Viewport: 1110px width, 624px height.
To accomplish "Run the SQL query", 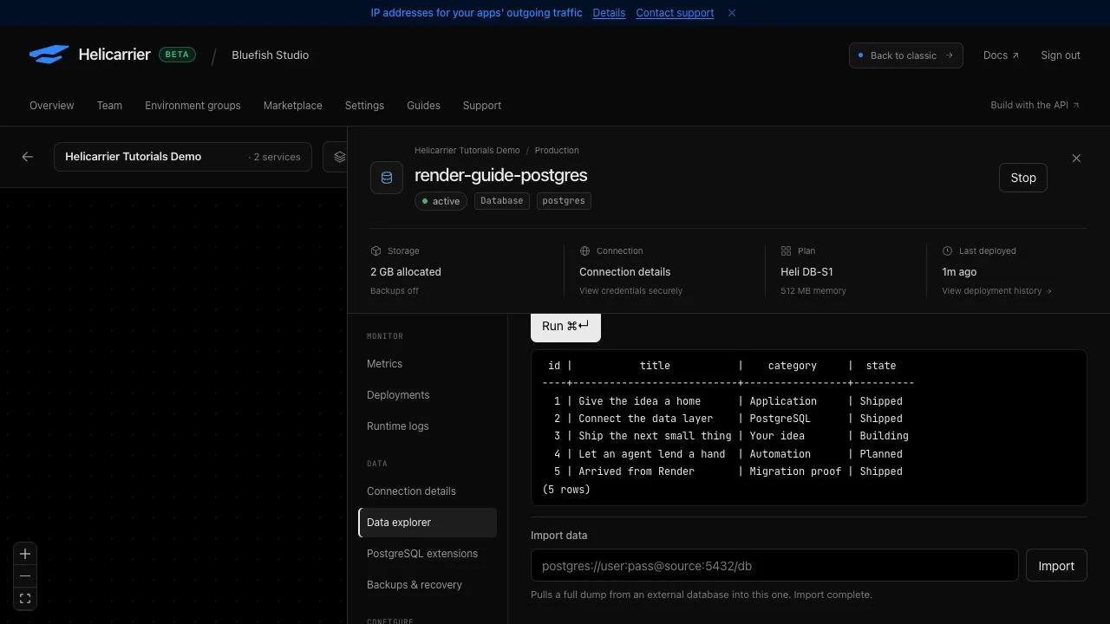I will [x=565, y=327].
